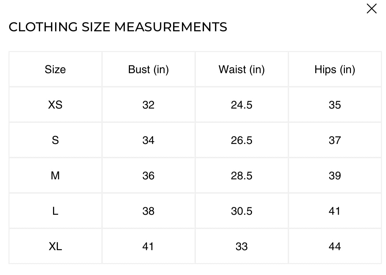Click the XS size row label
This screenshot has width=386, height=275.
pyautogui.click(x=55, y=105)
